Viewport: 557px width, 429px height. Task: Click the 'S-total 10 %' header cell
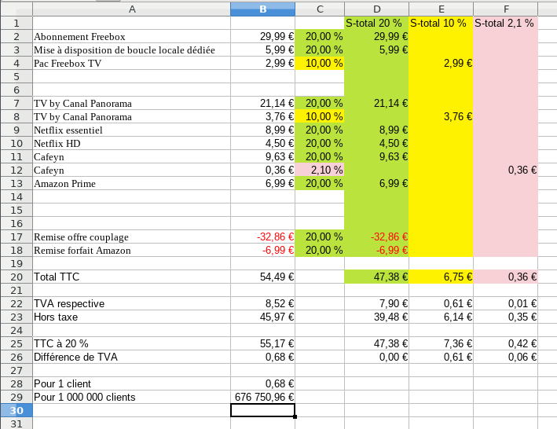(441, 23)
